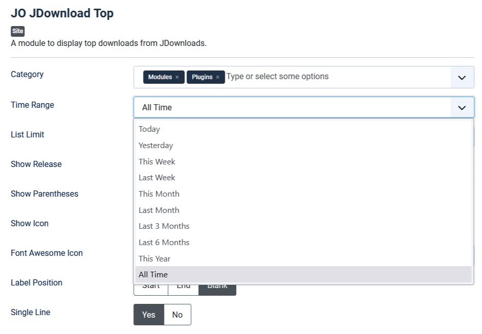Set Label Position to Blank
Viewport: 482px width, 334px height.
(x=217, y=285)
